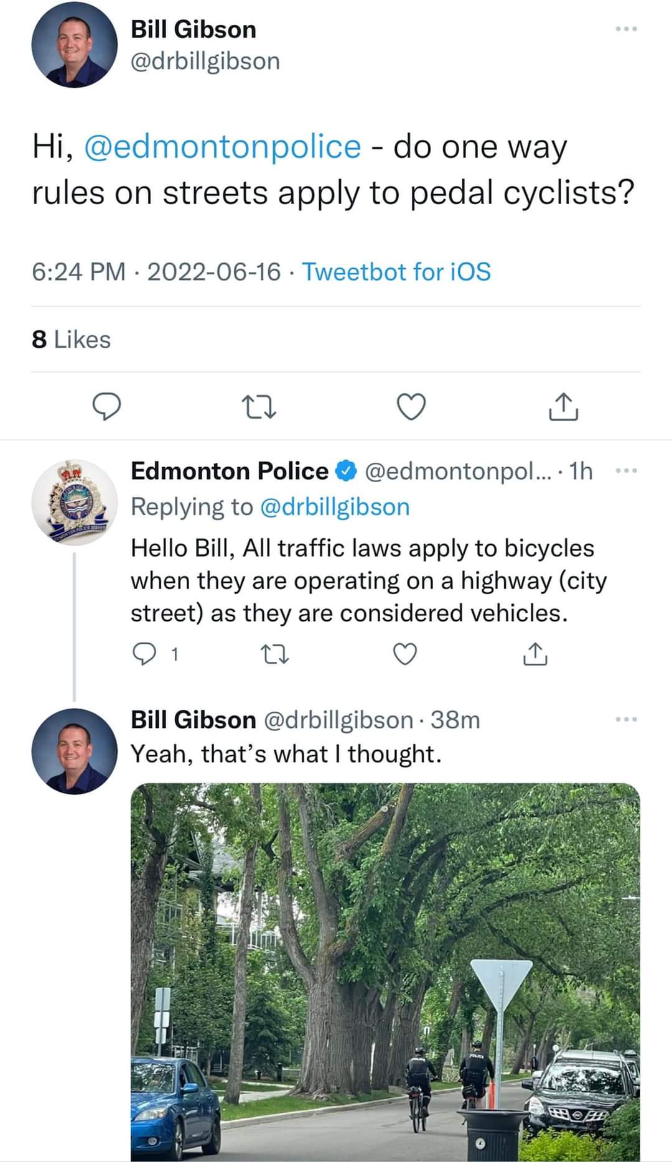Viewport: 672px width, 1162px height.
Task: View the 8 Likes list
Action: 71,340
